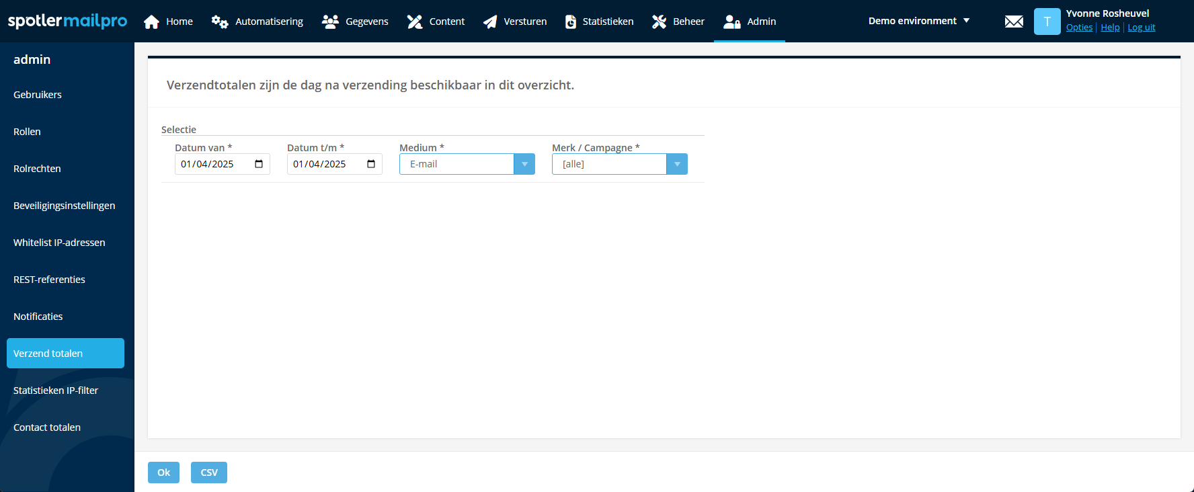1194x492 pixels.
Task: Click the Statistieken document icon
Action: [571, 22]
